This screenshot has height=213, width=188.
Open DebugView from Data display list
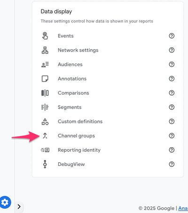click(x=71, y=164)
